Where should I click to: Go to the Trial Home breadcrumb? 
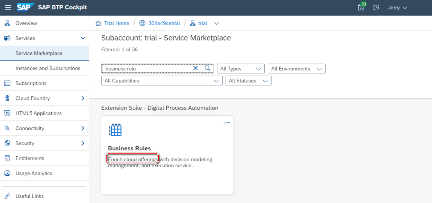tap(117, 23)
